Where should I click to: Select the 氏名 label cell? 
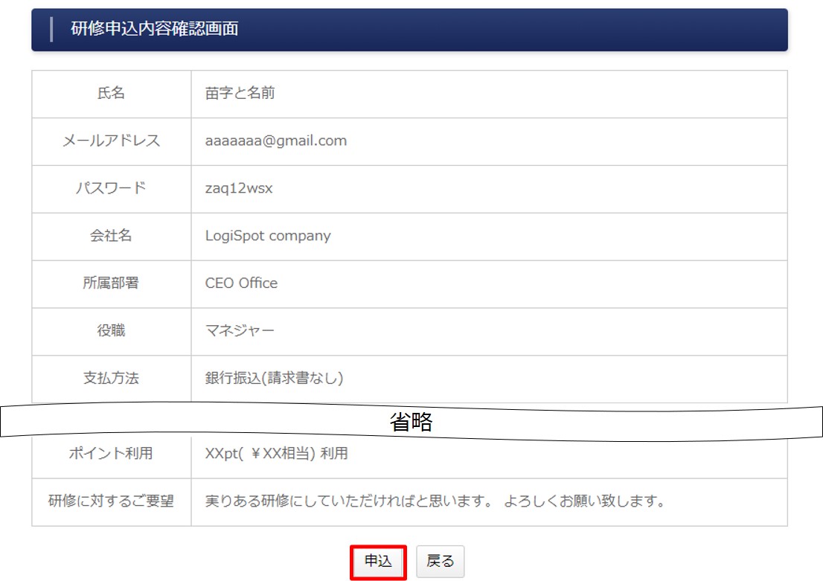[111, 94]
